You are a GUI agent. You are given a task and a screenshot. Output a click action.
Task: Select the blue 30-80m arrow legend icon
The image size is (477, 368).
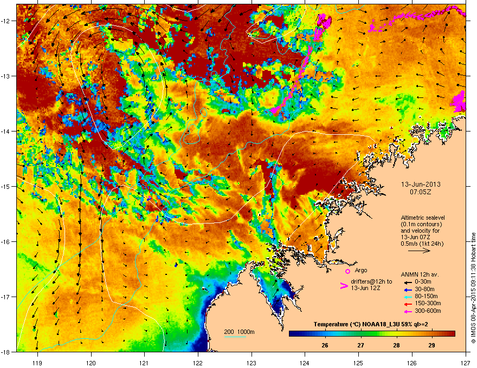tap(408, 290)
